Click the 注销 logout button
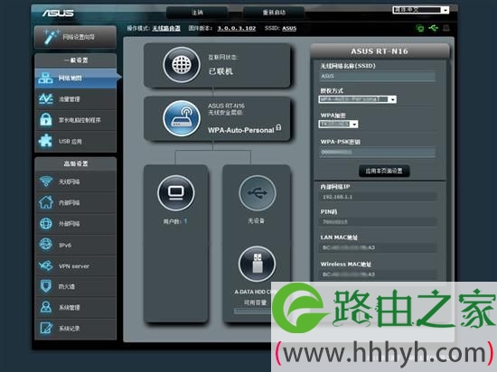 tap(197, 13)
